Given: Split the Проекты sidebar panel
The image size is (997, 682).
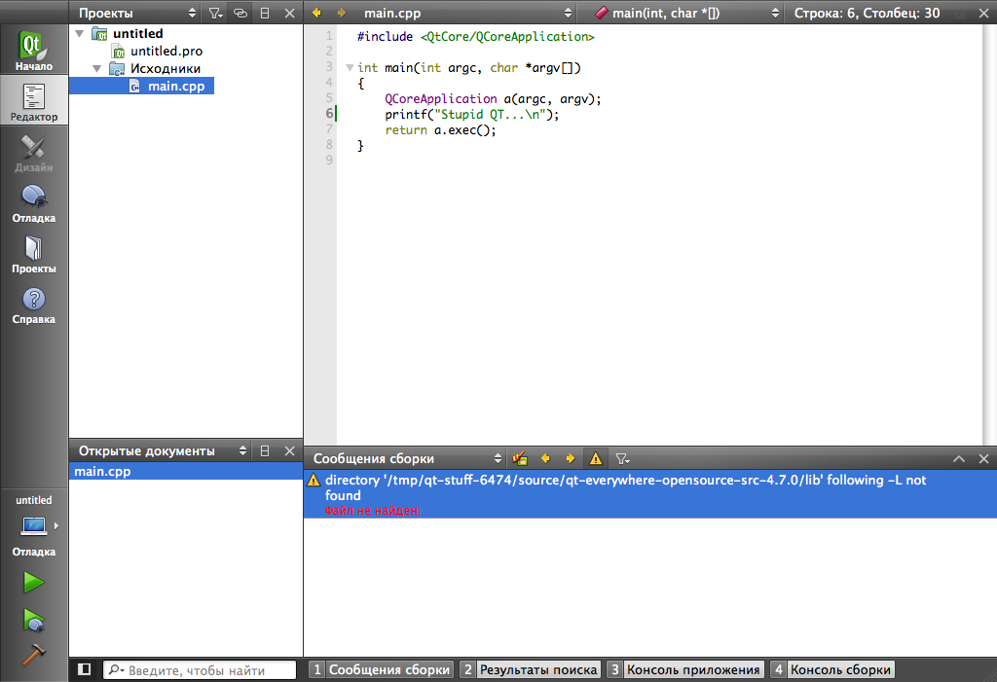Looking at the screenshot, I should [265, 13].
